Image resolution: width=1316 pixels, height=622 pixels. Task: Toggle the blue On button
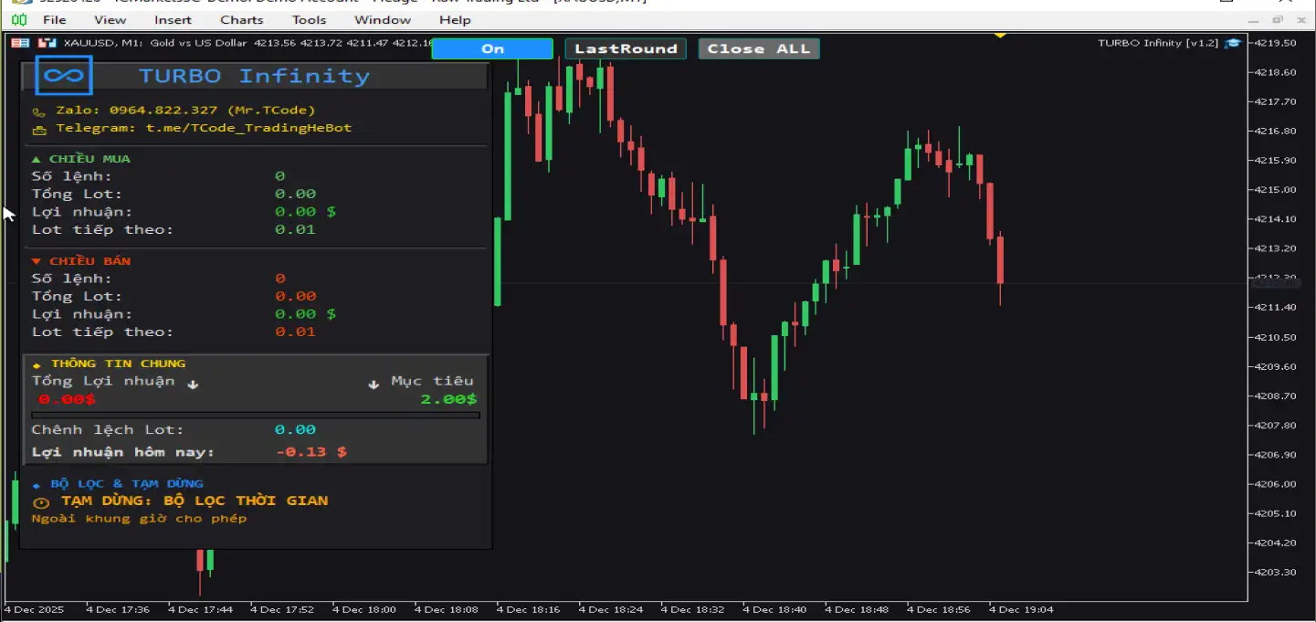[492, 48]
